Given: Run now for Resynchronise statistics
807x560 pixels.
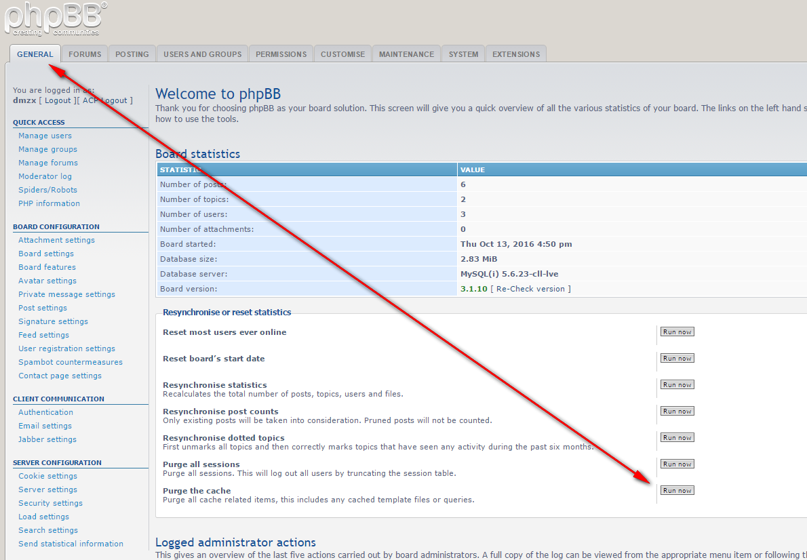Looking at the screenshot, I should (677, 385).
